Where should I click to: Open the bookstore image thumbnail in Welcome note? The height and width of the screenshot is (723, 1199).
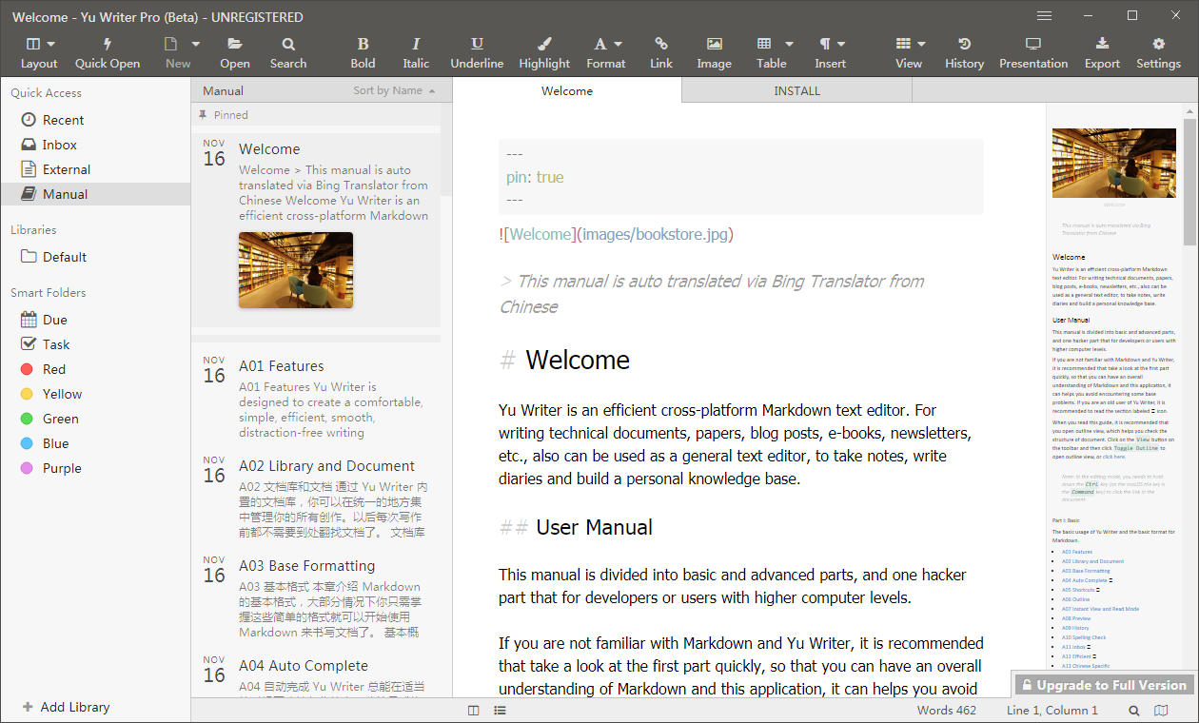click(295, 269)
